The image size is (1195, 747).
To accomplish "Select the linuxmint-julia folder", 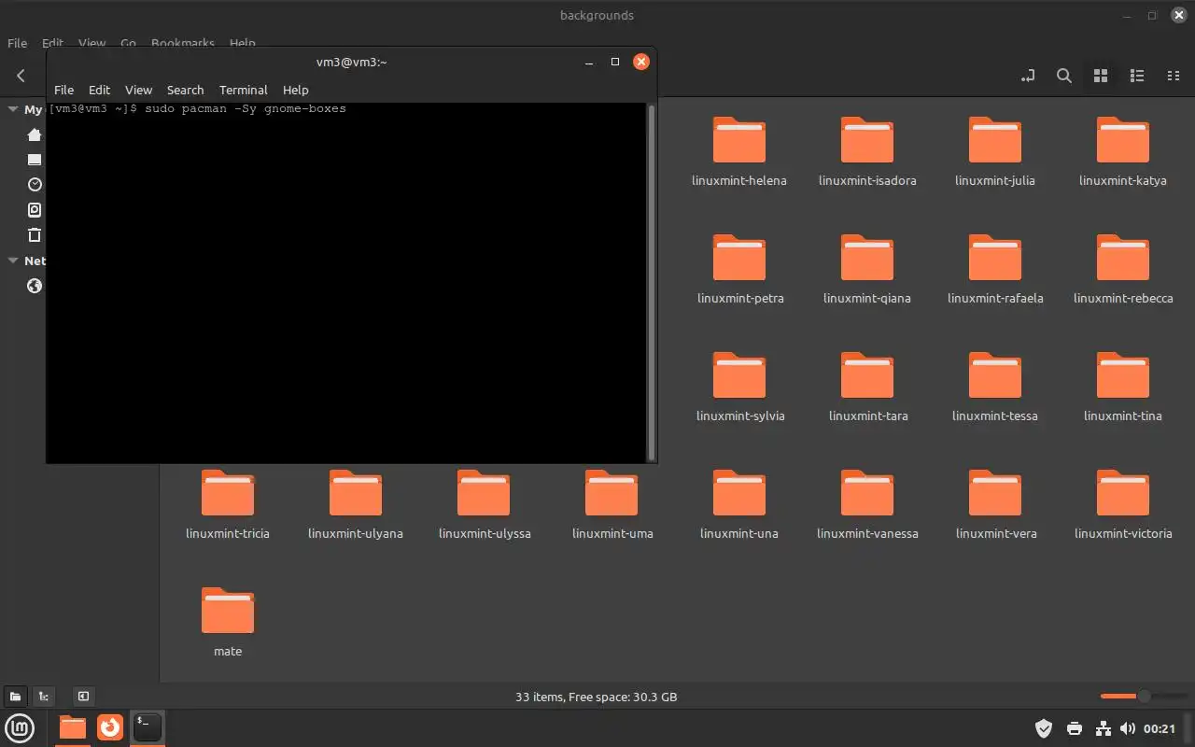I will click(x=995, y=151).
